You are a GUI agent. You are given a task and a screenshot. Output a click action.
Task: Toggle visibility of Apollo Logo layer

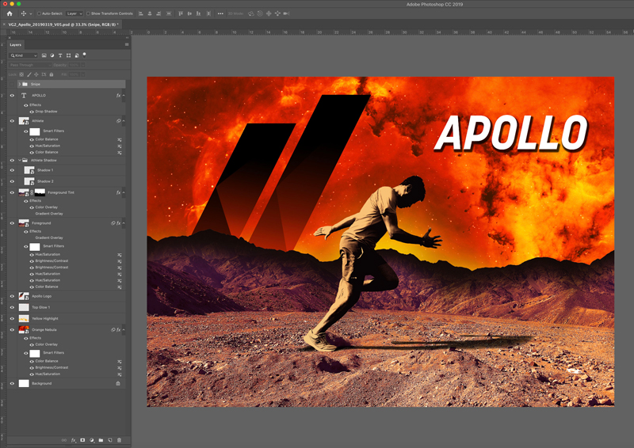12,296
